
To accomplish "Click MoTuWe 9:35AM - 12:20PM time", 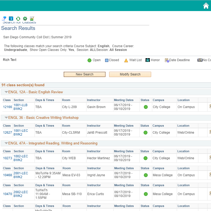I will [48, 175].
